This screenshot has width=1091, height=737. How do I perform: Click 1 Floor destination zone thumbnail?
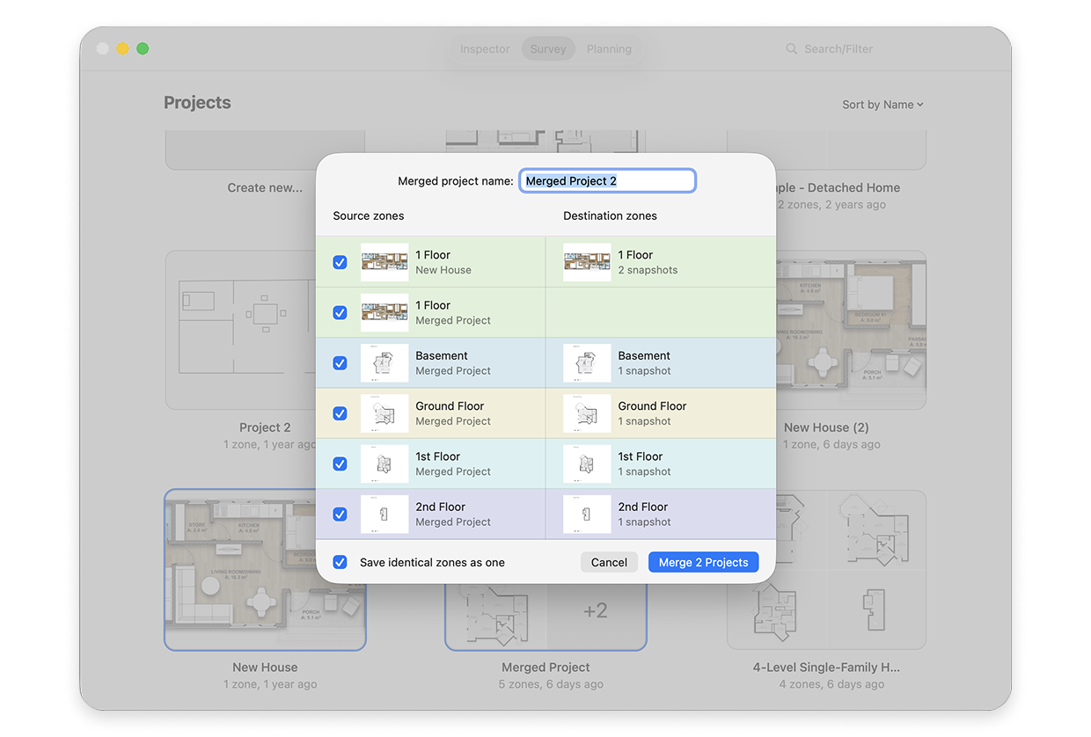[x=587, y=262]
